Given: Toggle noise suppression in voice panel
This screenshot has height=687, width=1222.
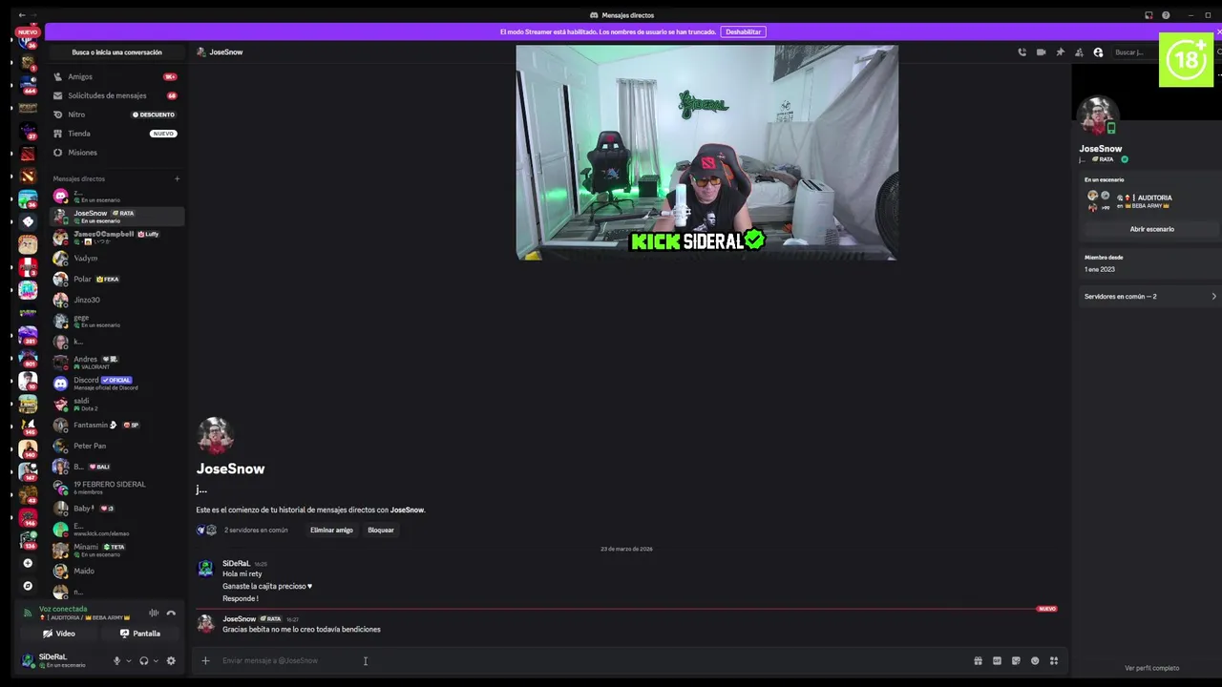Looking at the screenshot, I should tap(154, 613).
